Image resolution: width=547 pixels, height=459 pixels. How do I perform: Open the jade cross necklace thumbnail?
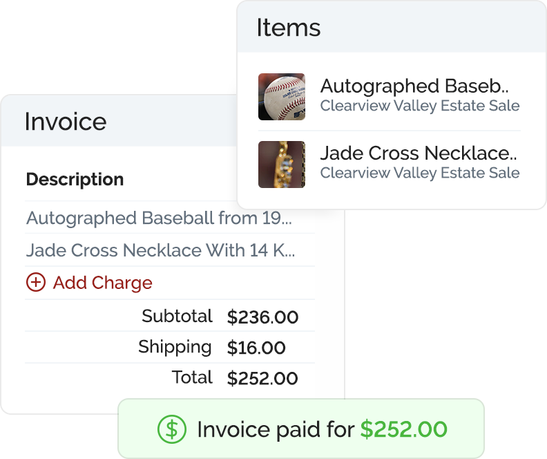[x=282, y=165]
